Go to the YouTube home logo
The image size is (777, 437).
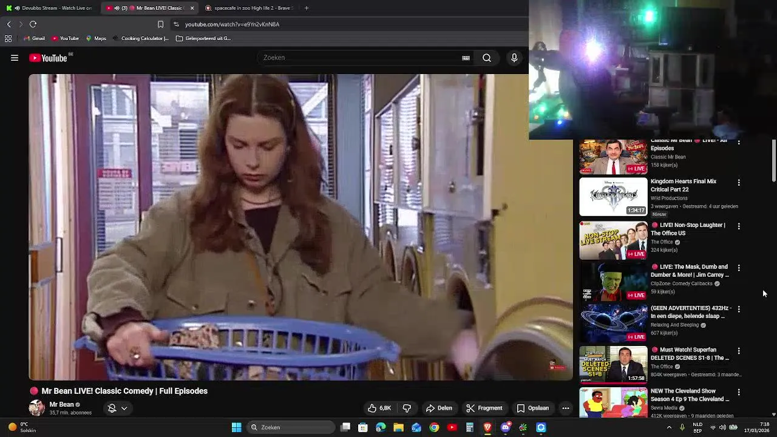click(48, 58)
